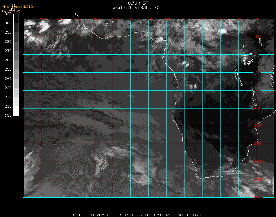This screenshot has height=217, width=276.
Task: Click the 220 scale value
Action: click(x=8, y=97)
